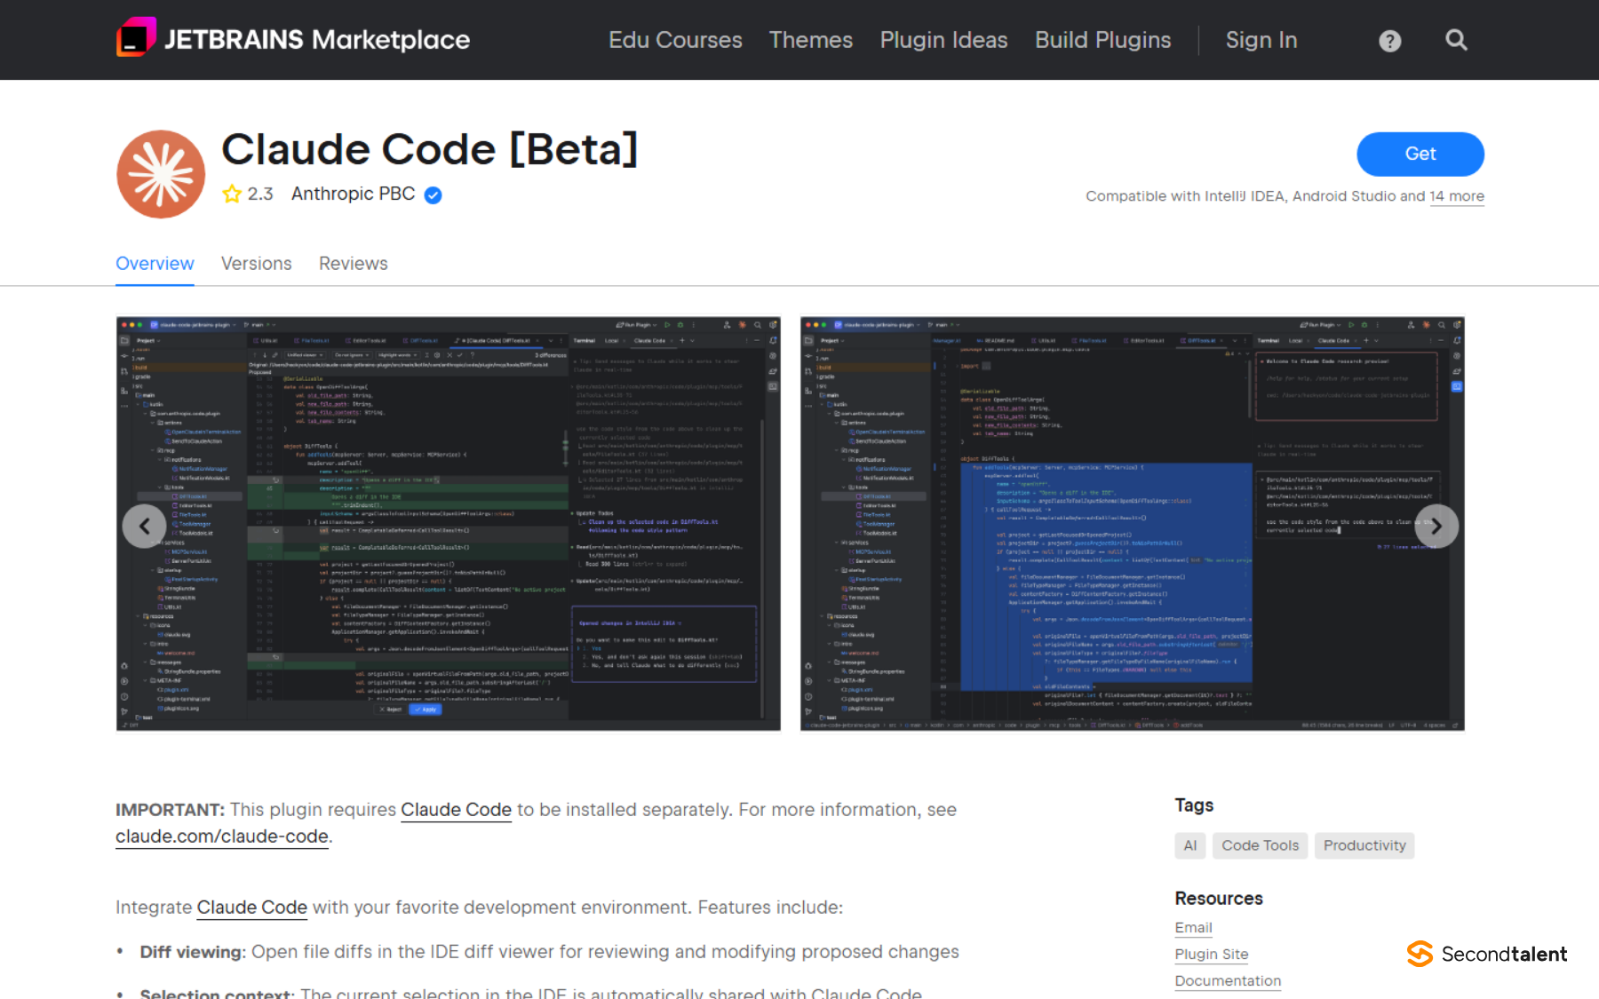Click the rating star icon
This screenshot has height=999, width=1599.
[232, 194]
